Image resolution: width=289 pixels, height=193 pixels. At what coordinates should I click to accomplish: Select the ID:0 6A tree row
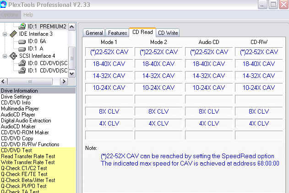pyautogui.click(x=37, y=41)
